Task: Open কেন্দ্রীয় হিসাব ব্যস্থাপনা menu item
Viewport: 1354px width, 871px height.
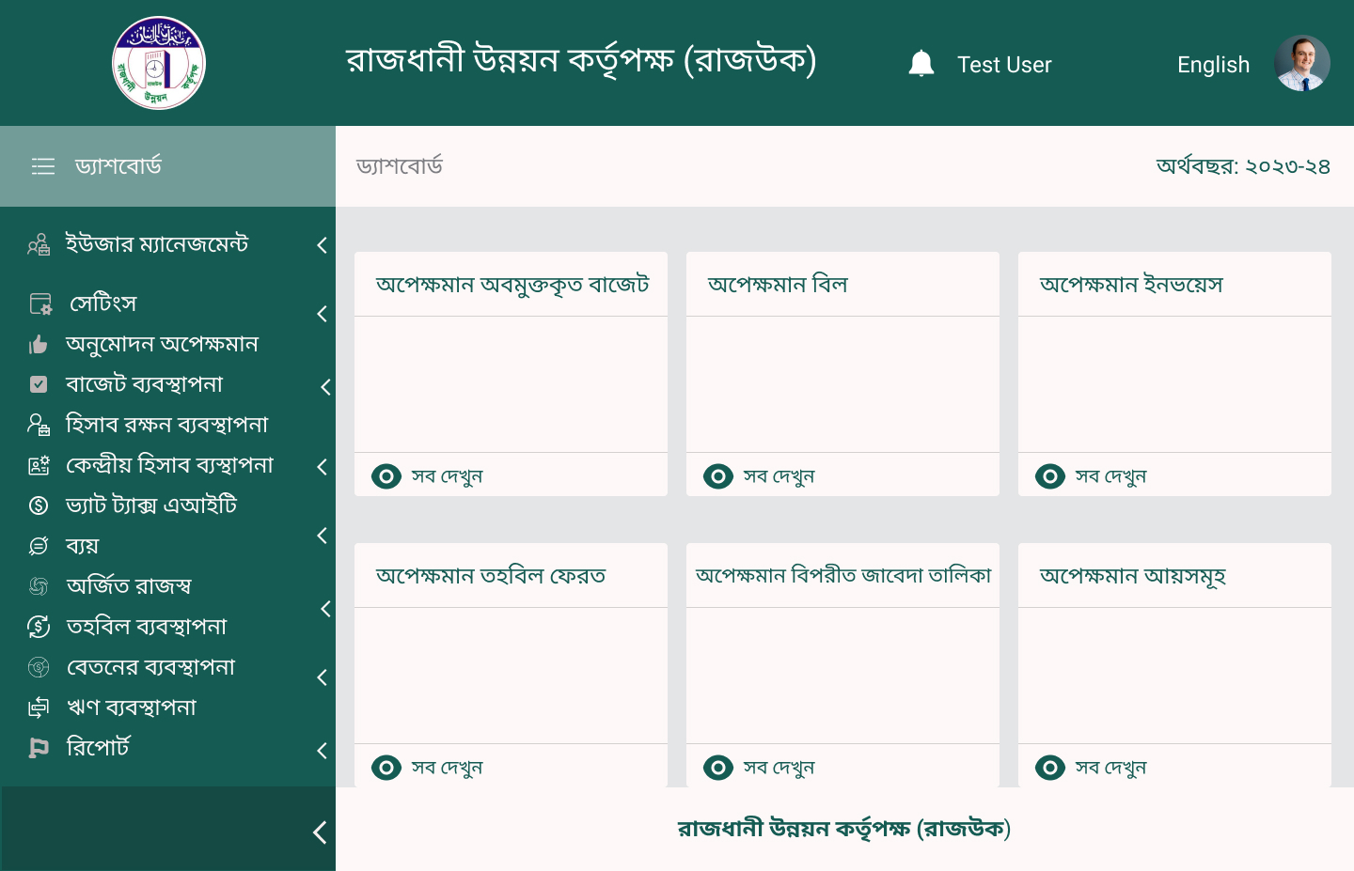Action: pos(169,465)
